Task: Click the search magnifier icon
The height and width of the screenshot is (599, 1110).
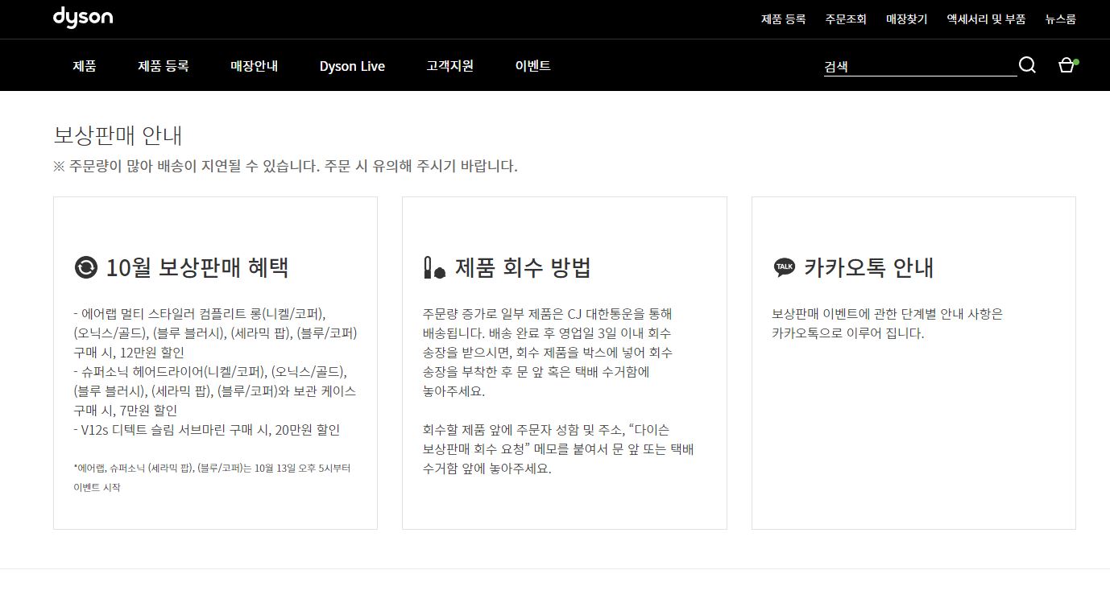Action: (1027, 65)
